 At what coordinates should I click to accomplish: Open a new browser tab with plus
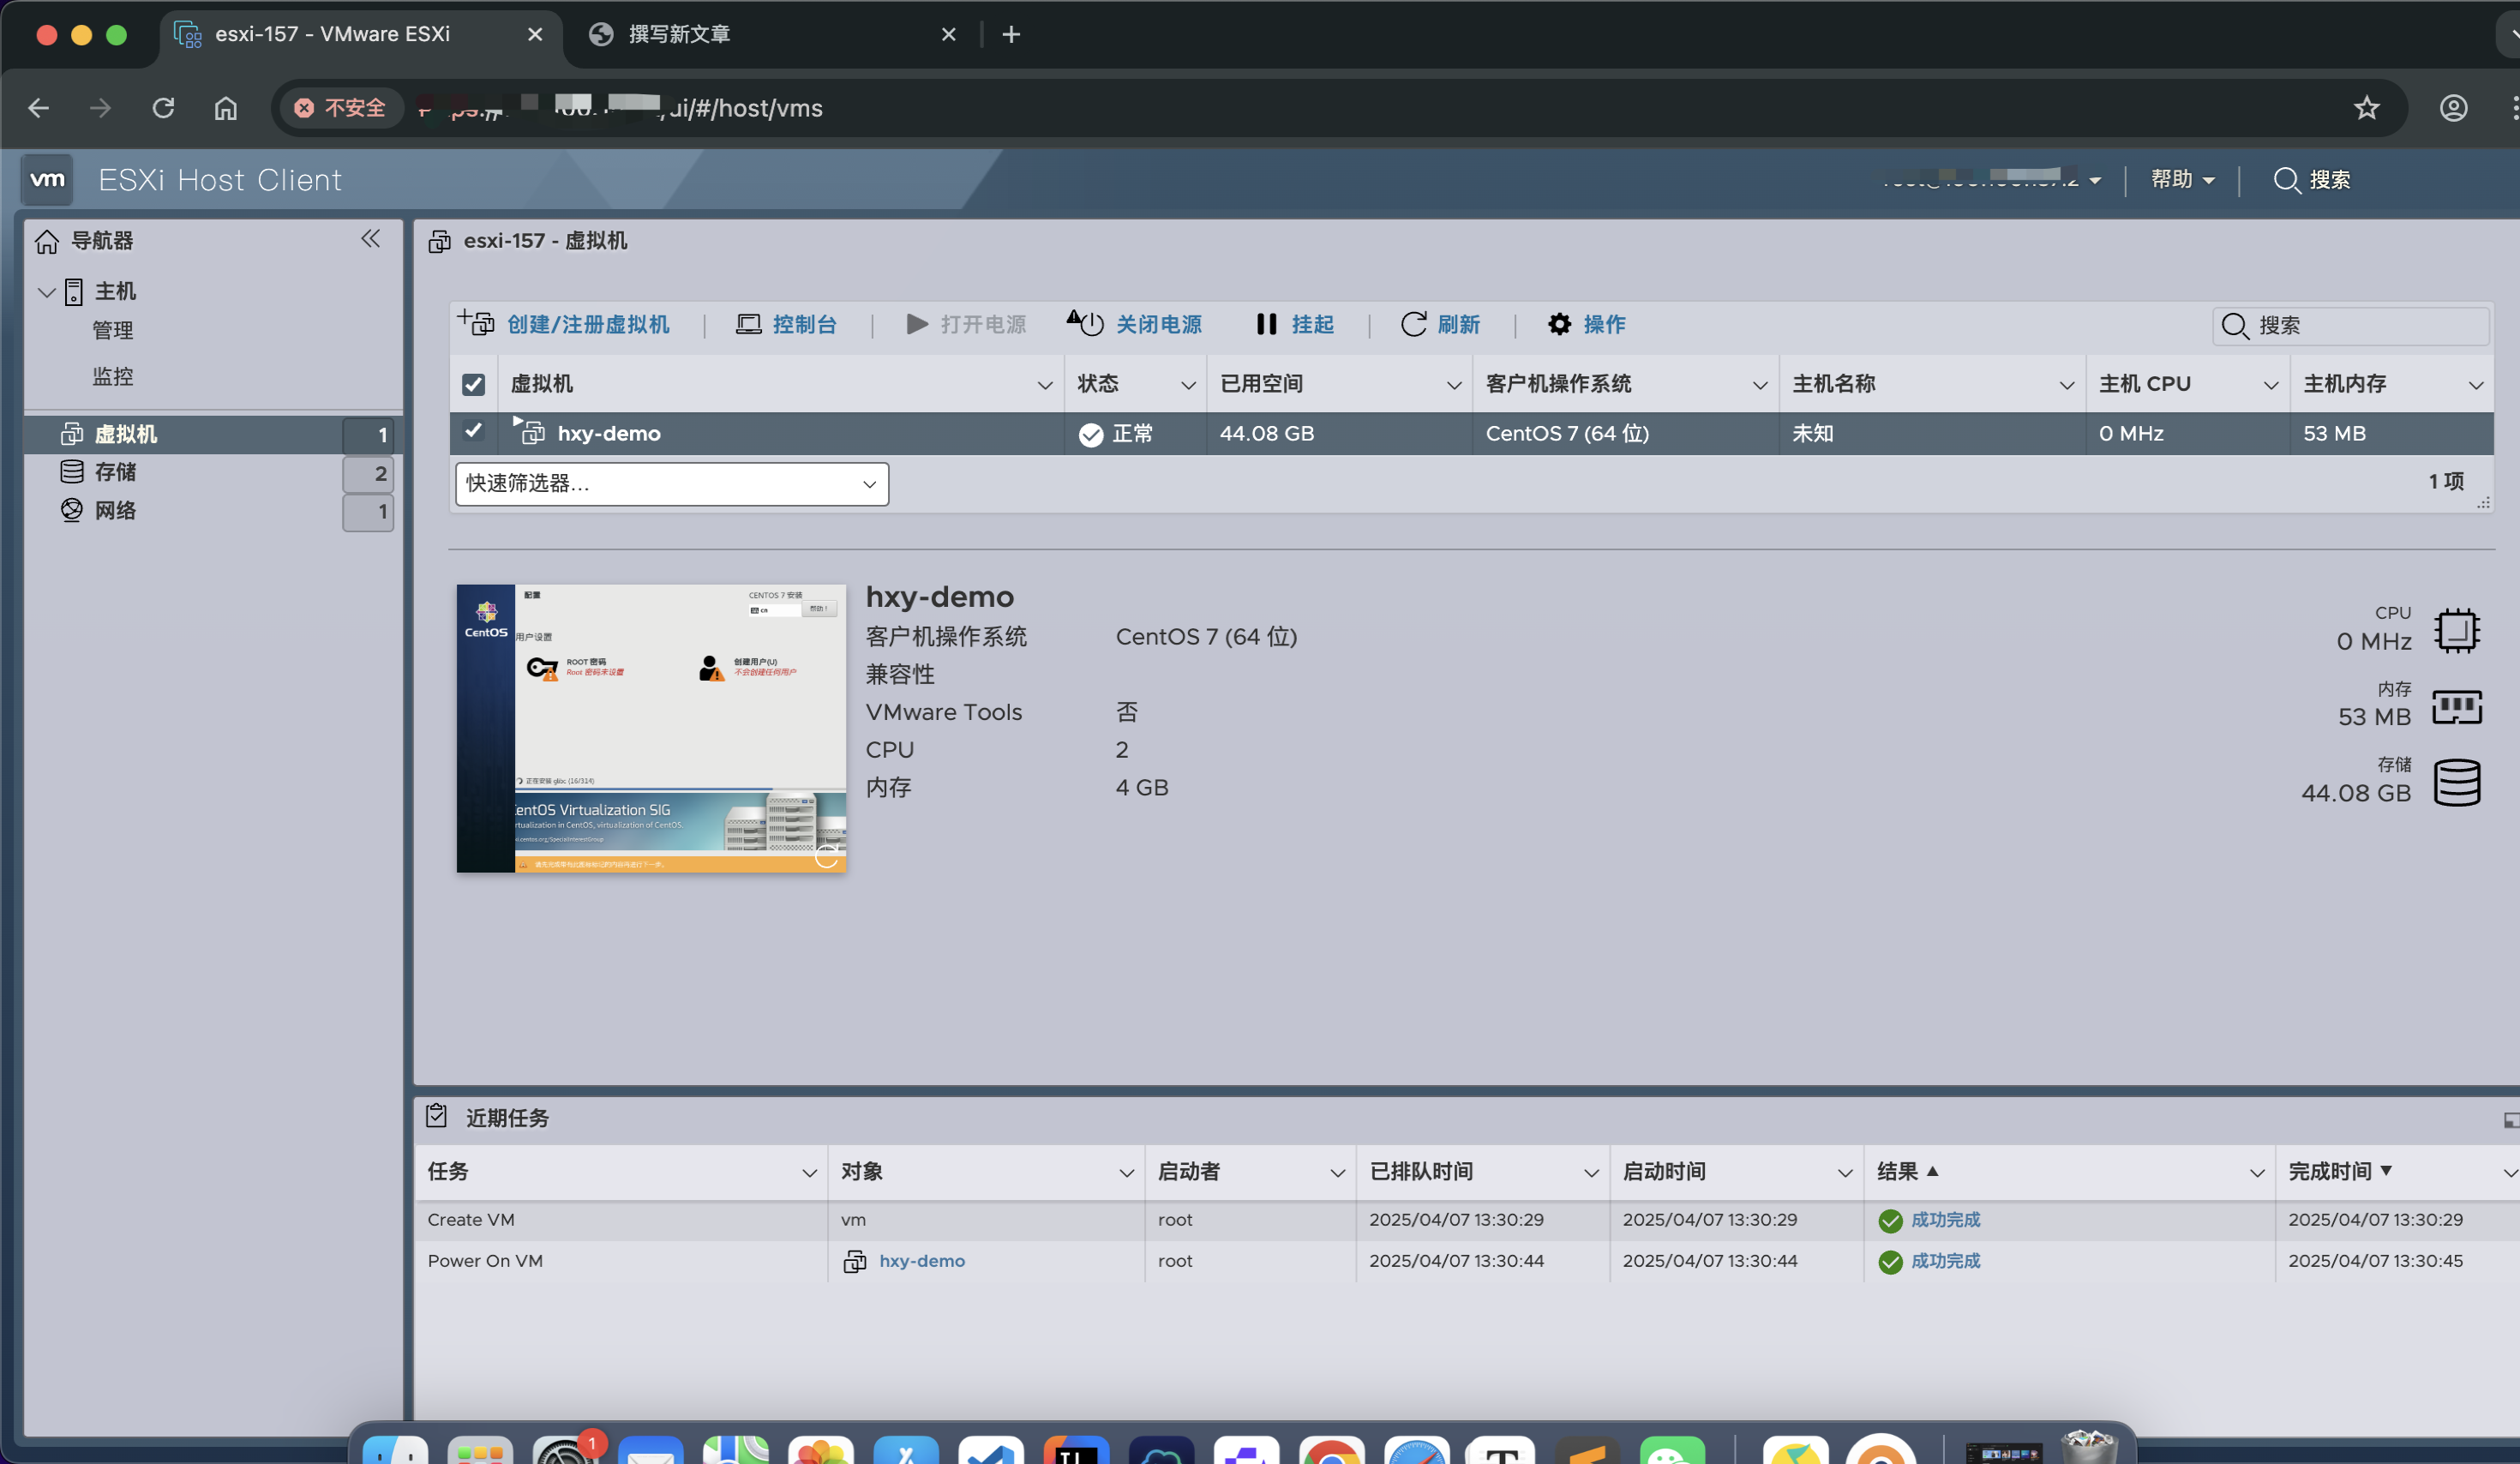1011,35
